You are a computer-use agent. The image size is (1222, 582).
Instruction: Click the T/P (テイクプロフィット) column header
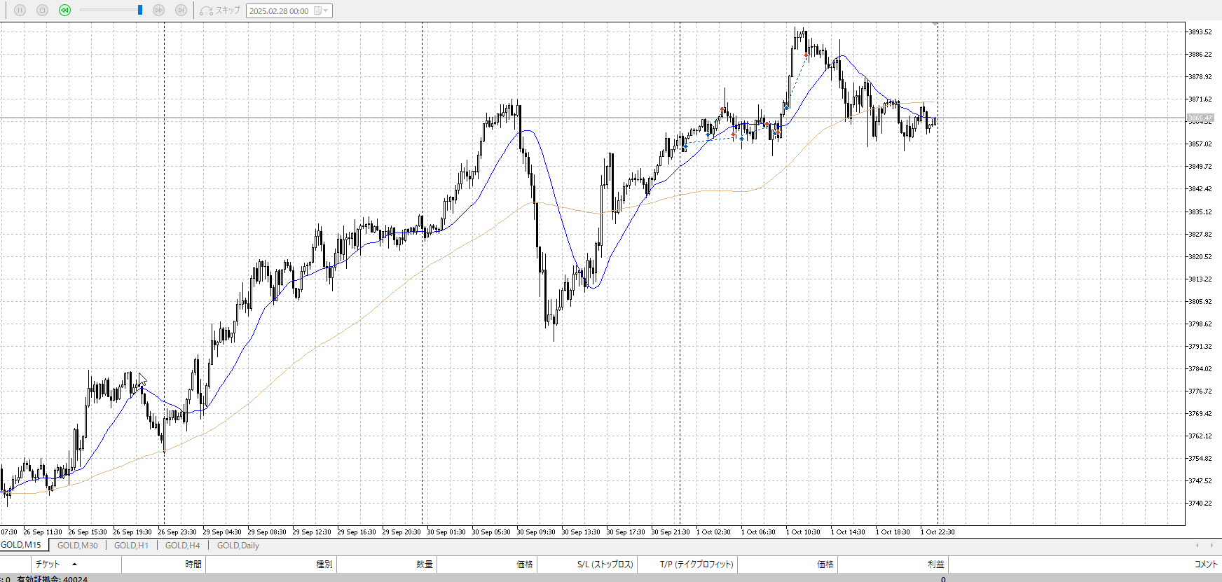(x=696, y=564)
